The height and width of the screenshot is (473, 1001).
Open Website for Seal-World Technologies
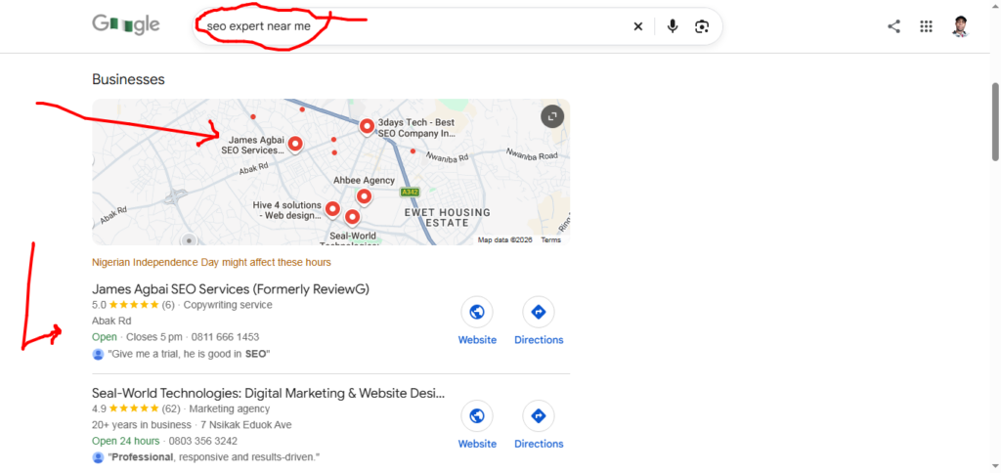click(477, 424)
